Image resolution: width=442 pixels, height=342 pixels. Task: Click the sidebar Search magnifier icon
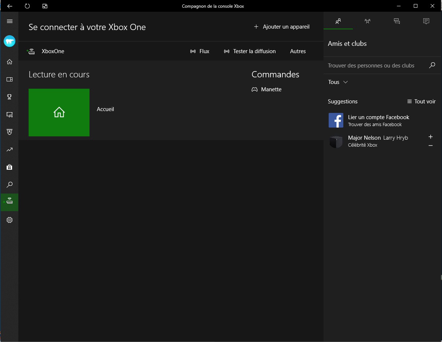click(x=10, y=185)
